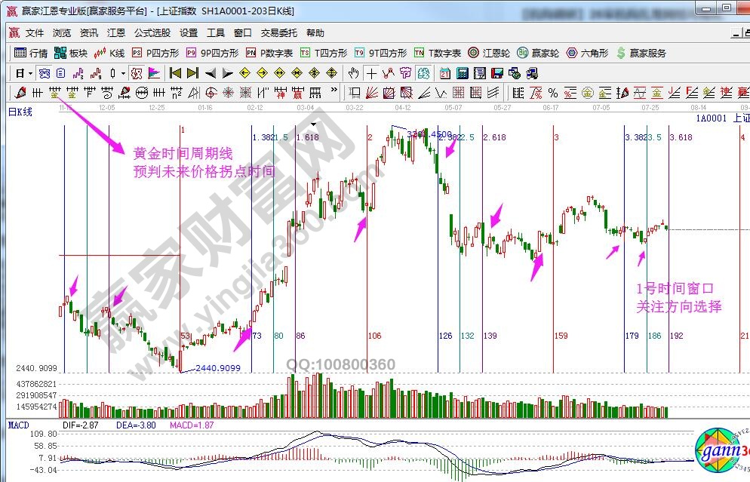Click the 赢家服务 button
This screenshot has width=750, height=482.
pyautogui.click(x=641, y=53)
